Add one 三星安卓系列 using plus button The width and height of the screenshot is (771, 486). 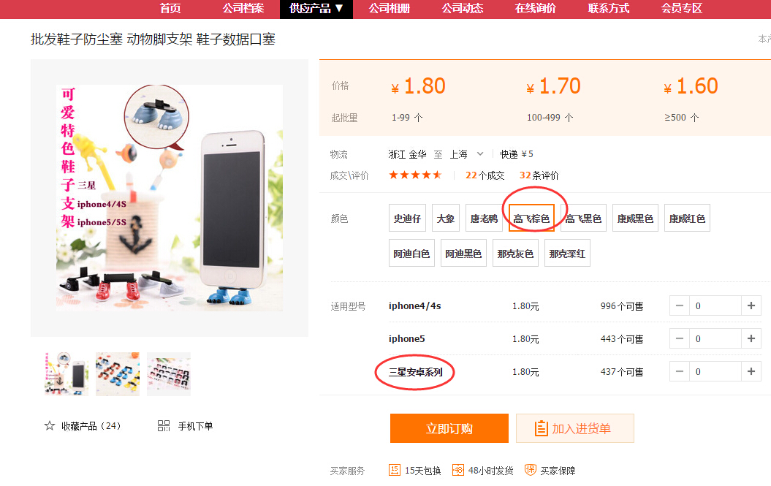751,371
